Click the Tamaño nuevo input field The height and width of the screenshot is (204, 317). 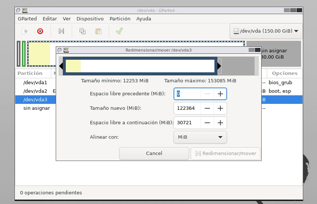pyautogui.click(x=187, y=108)
